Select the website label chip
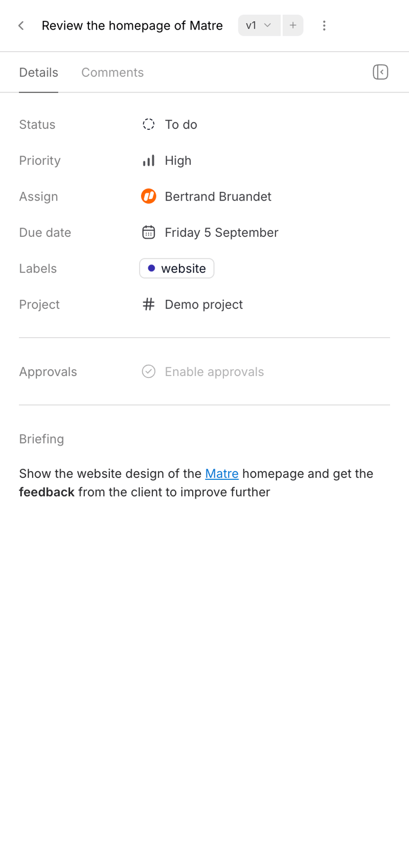 (x=176, y=268)
